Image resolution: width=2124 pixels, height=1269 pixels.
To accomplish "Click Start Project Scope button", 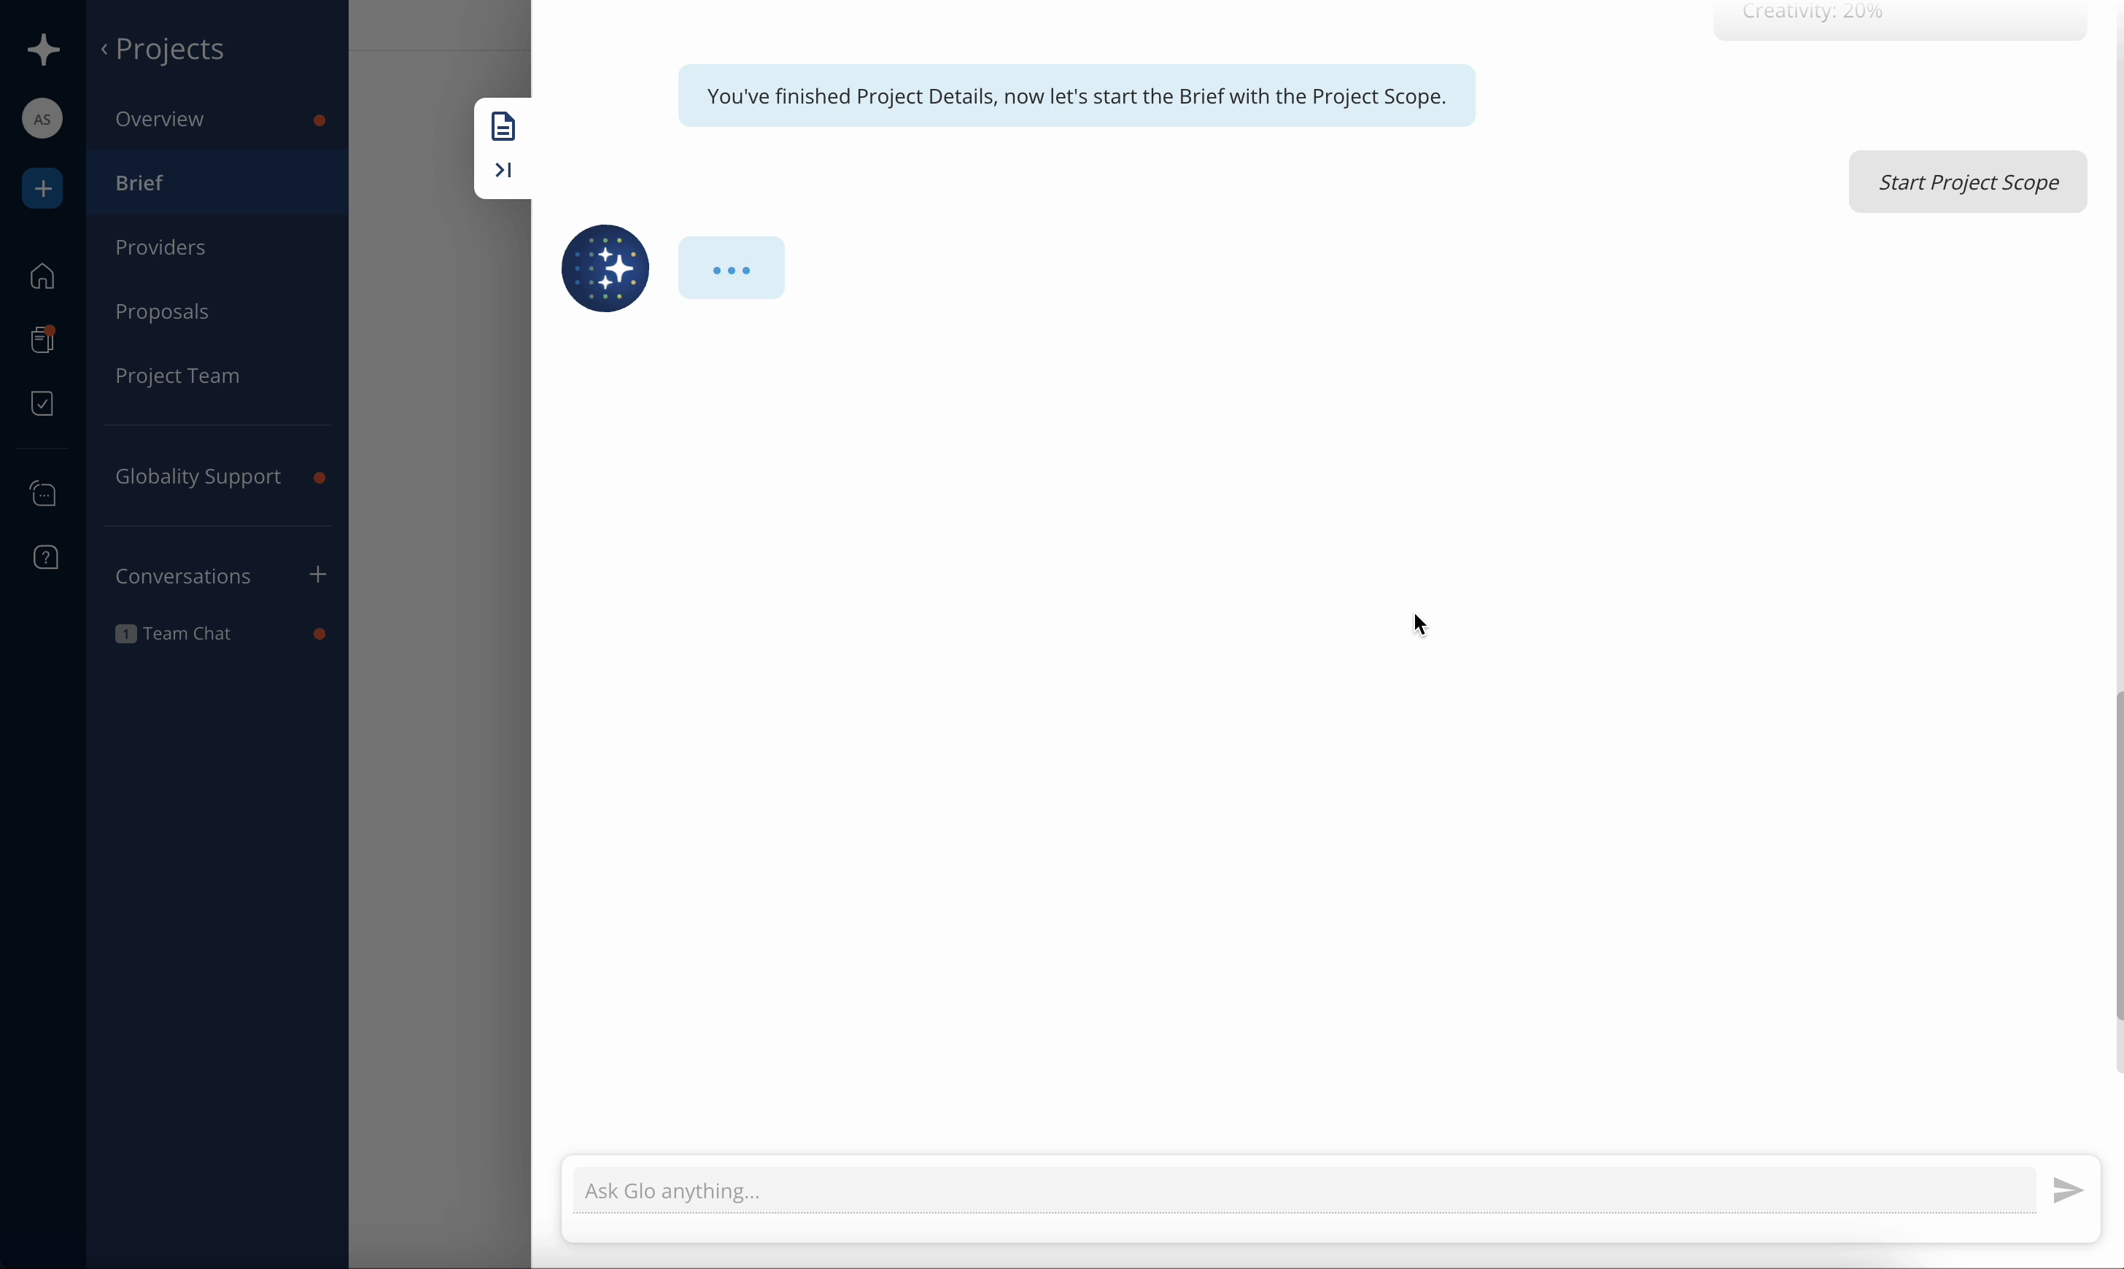I will tap(1969, 182).
